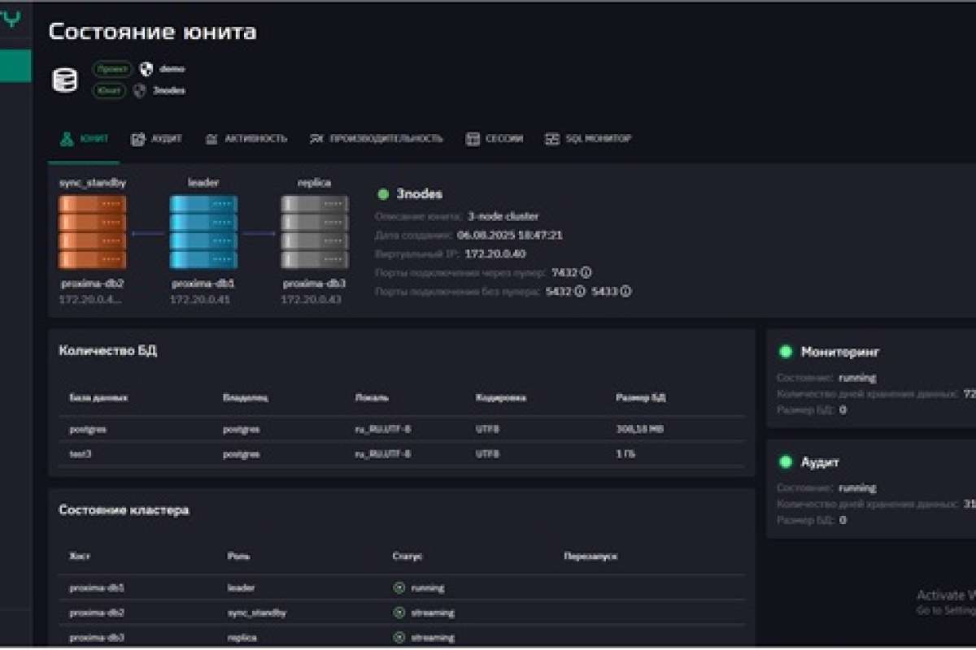The width and height of the screenshot is (976, 650).
Task: Click proxima-db2 name under the orange server
Action: [x=92, y=284]
